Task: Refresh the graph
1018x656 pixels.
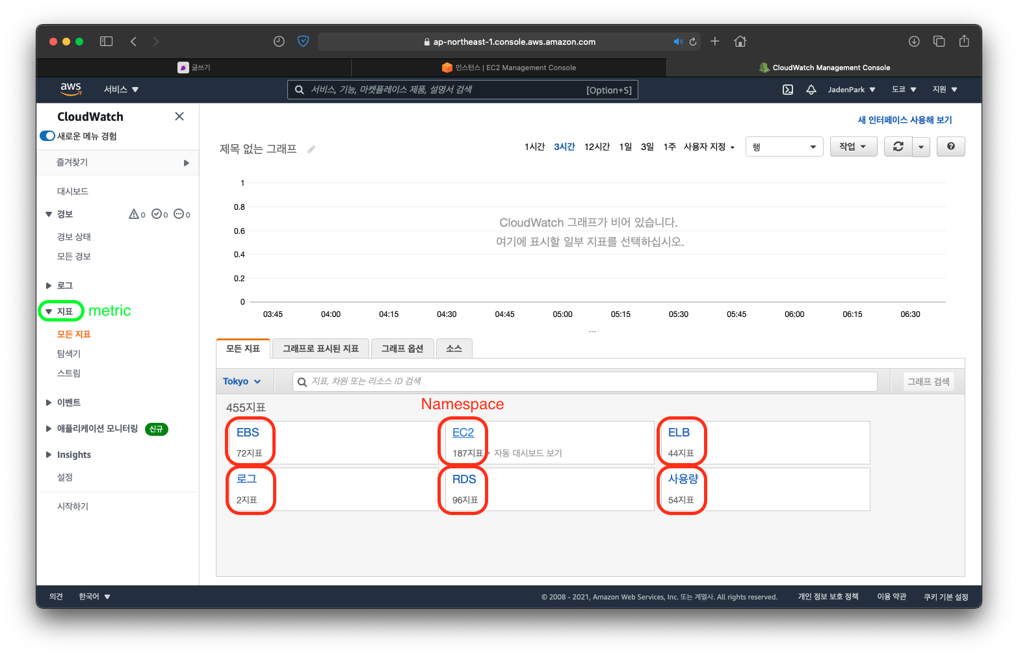Action: (898, 147)
